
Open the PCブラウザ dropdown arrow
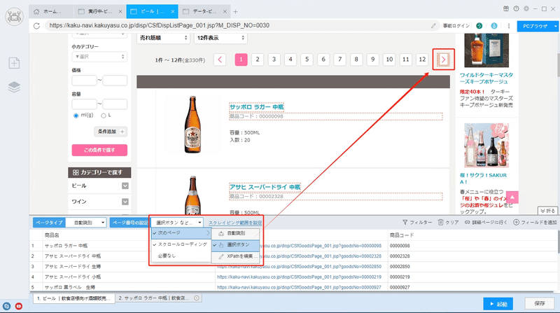point(555,26)
